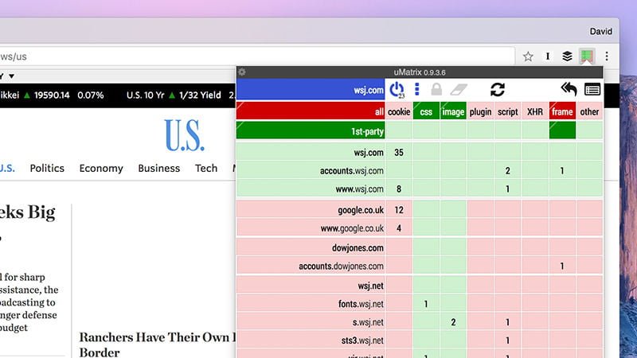Screen dimensions: 637x358
Task: Click the layers-style extension icon in toolbar
Action: (567, 56)
